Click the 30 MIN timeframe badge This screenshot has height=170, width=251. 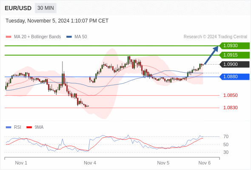point(46,8)
